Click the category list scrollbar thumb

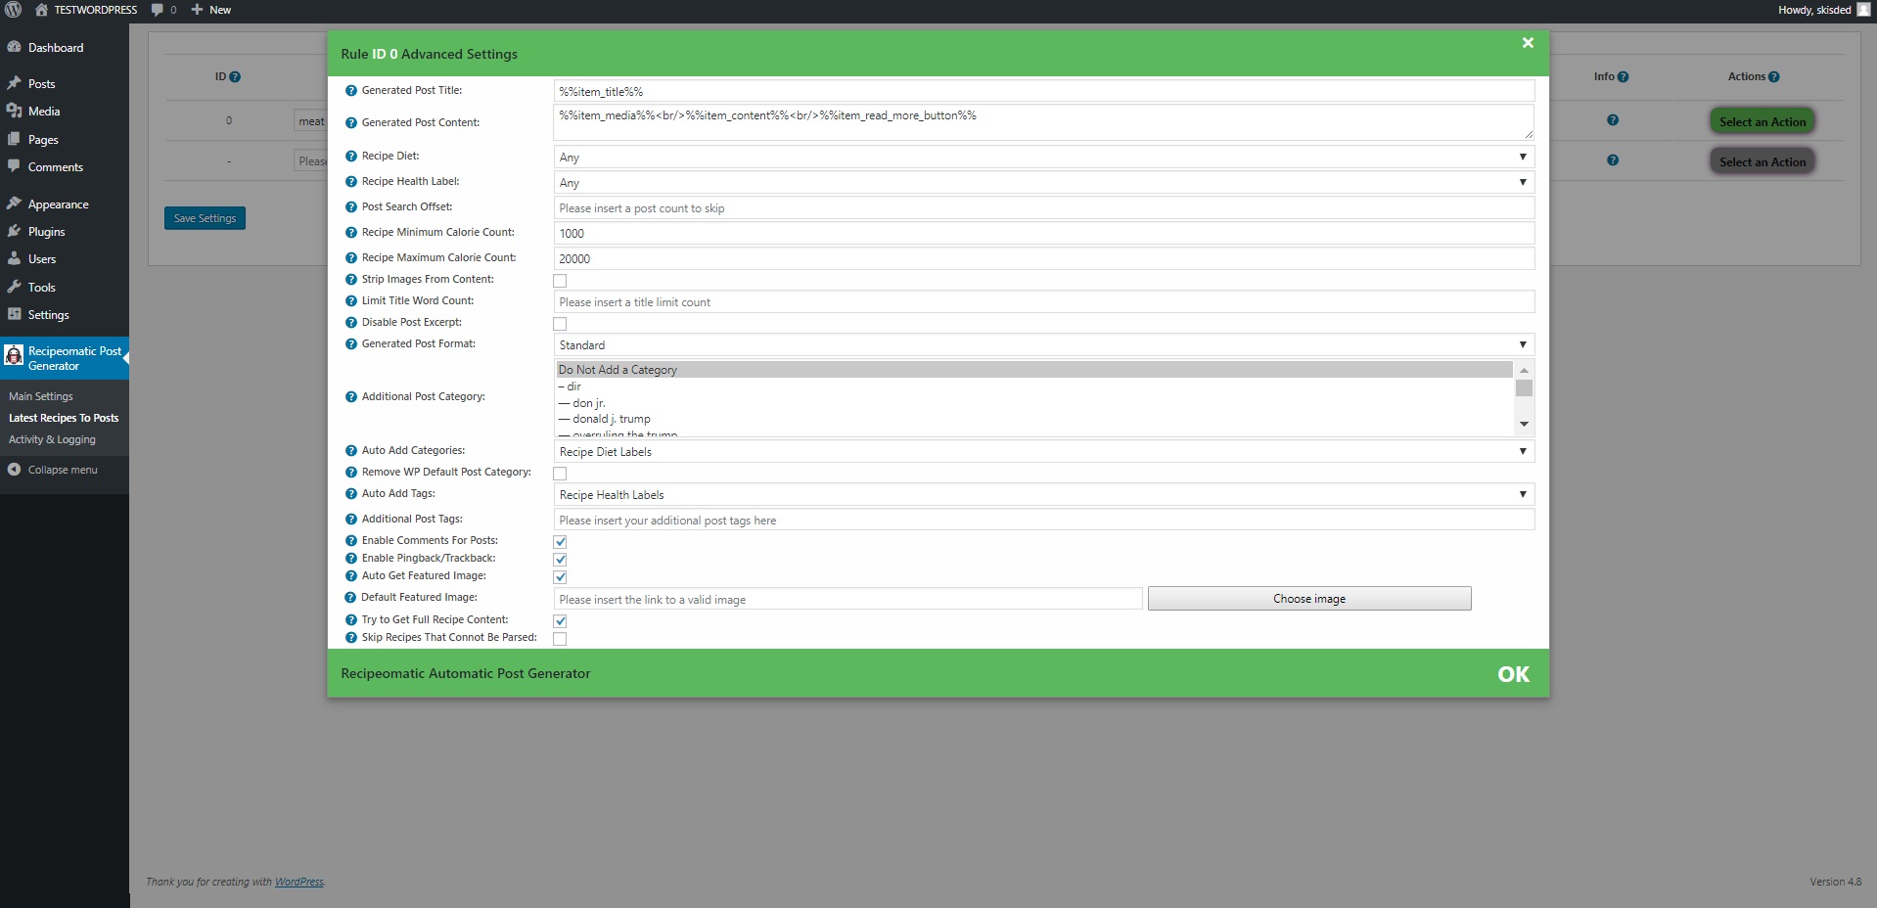[x=1524, y=388]
